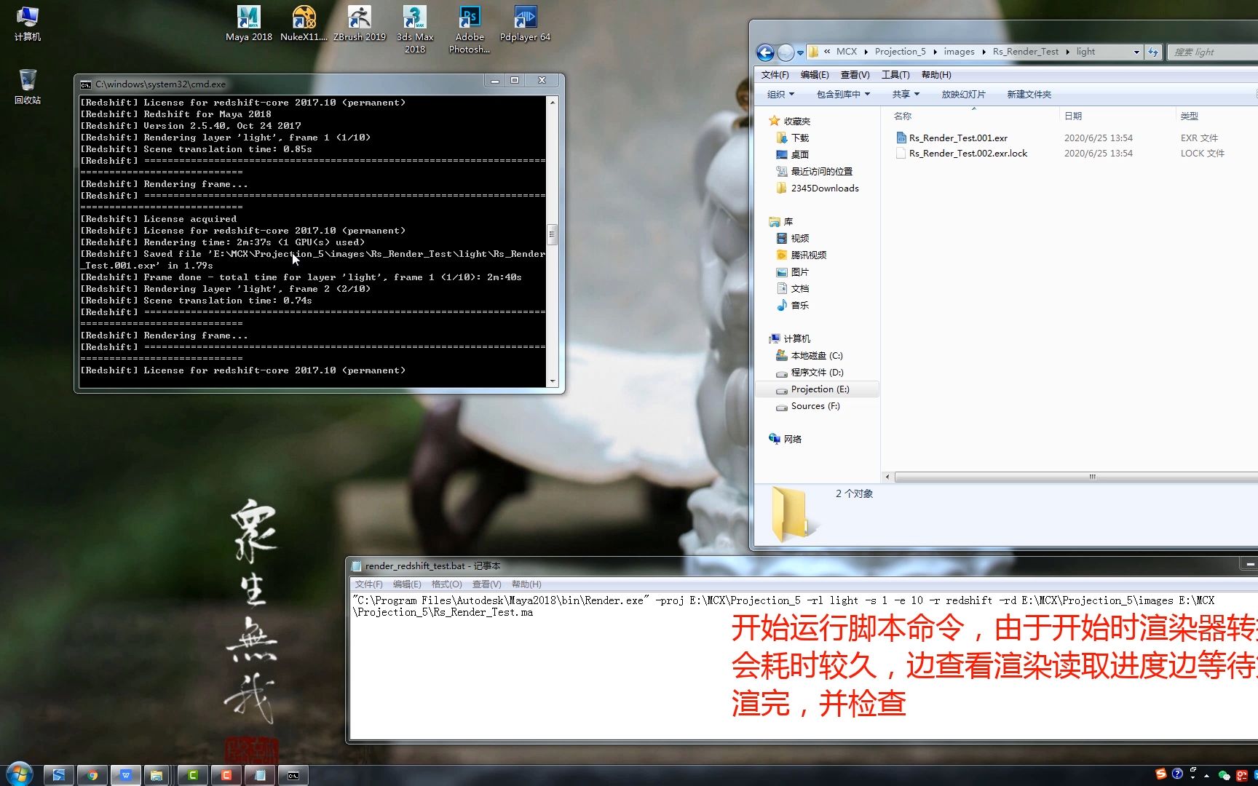This screenshot has height=786, width=1258.
Task: Click the 新建文件夹 button
Action: [x=1029, y=94]
